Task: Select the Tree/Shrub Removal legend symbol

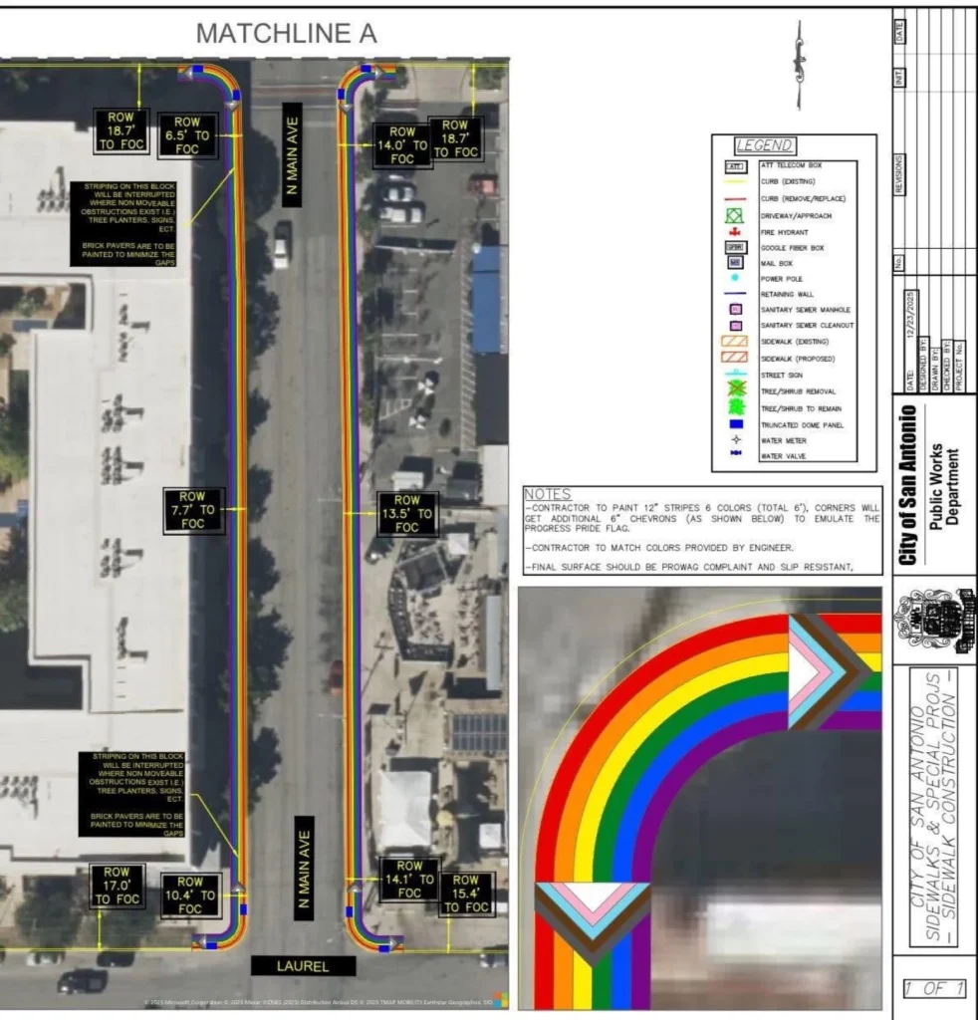Action: (x=735, y=390)
